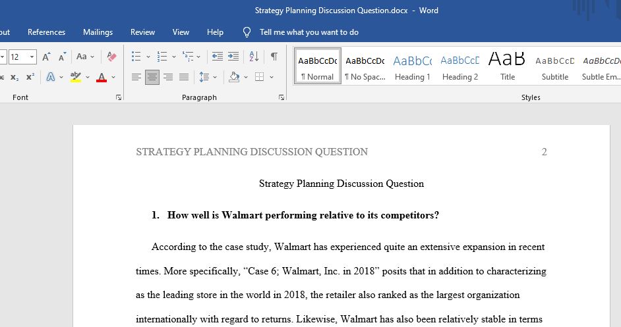Switch to the View tab
Image resolution: width=621 pixels, height=327 pixels.
pos(181,32)
